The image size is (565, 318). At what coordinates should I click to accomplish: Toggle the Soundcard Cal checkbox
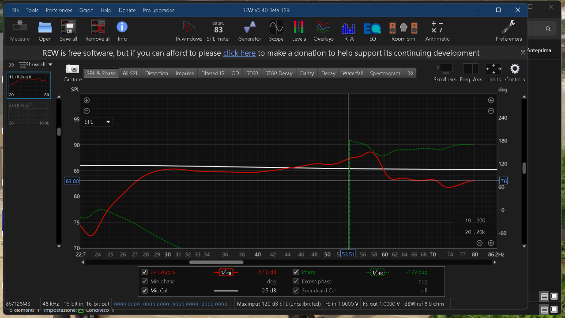click(x=296, y=291)
